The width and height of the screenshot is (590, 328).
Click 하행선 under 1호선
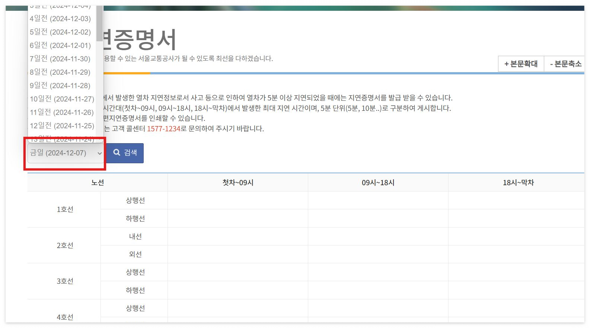click(x=135, y=218)
